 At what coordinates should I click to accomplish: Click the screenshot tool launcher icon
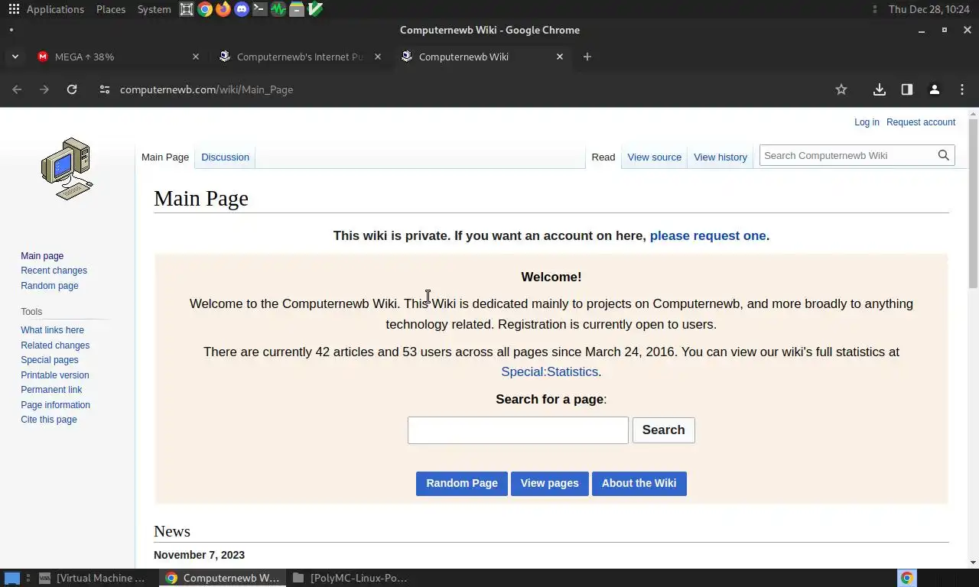[186, 9]
